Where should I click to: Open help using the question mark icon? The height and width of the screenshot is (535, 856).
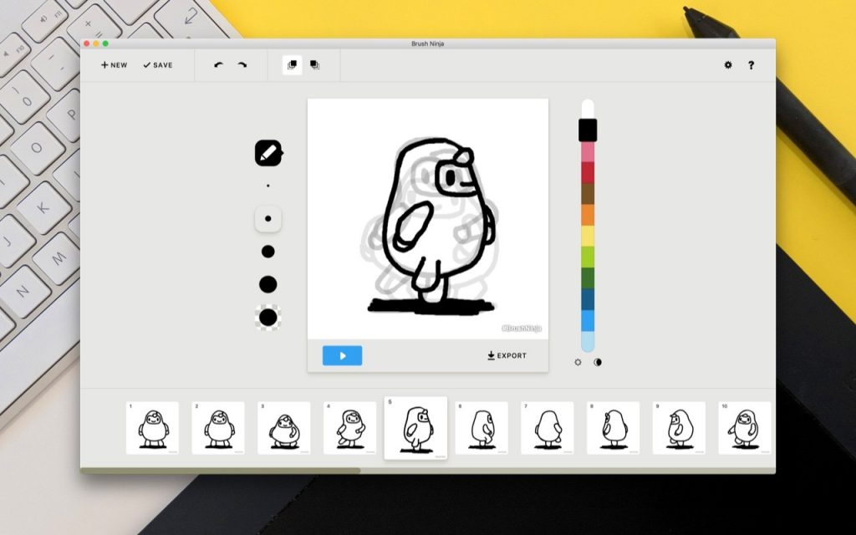coord(752,64)
